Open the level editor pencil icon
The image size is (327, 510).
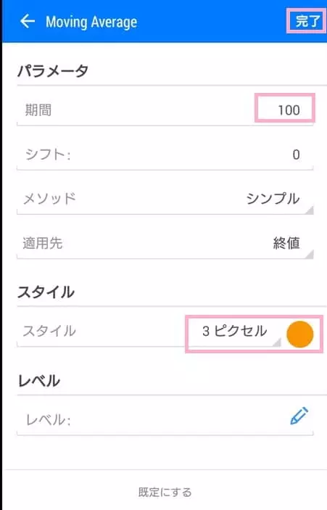click(299, 416)
